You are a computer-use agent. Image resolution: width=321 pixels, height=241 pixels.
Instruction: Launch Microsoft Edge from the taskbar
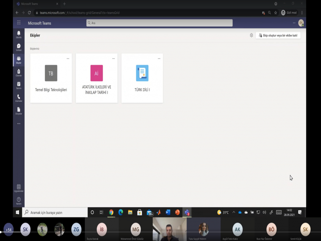coord(121,212)
